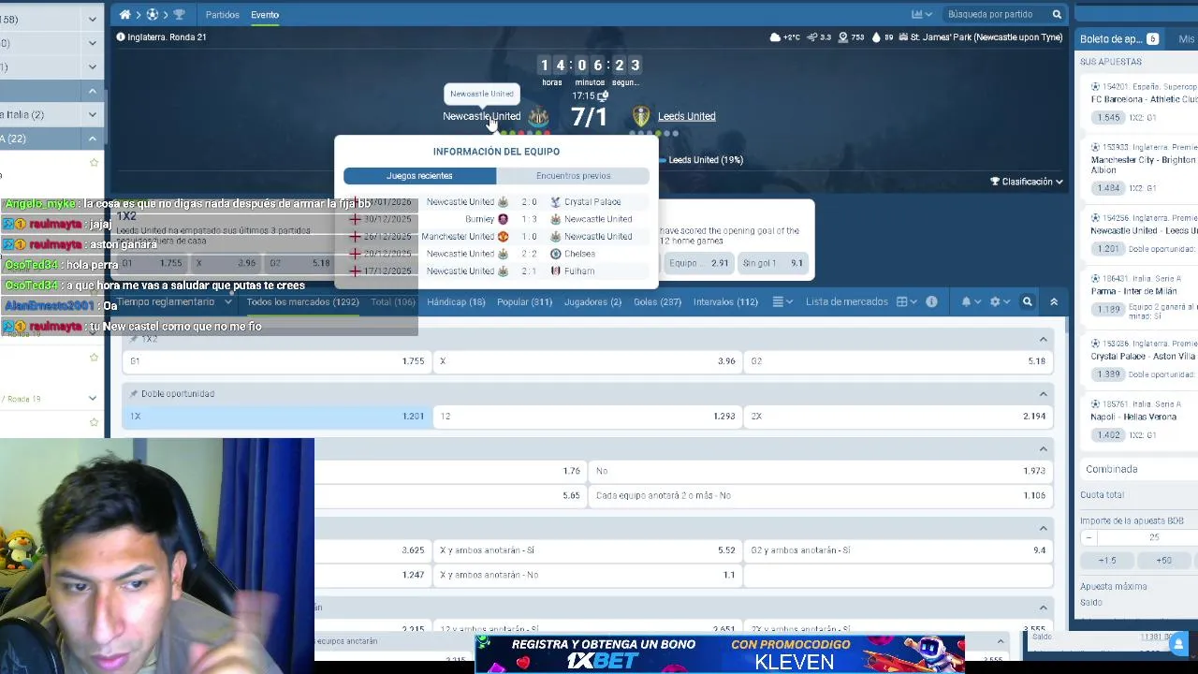
Task: Collapse the 1X2 market section
Action: 1043,339
